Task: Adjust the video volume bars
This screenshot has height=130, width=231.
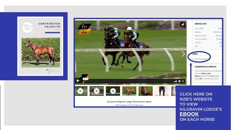Action: pyautogui.click(x=175, y=81)
